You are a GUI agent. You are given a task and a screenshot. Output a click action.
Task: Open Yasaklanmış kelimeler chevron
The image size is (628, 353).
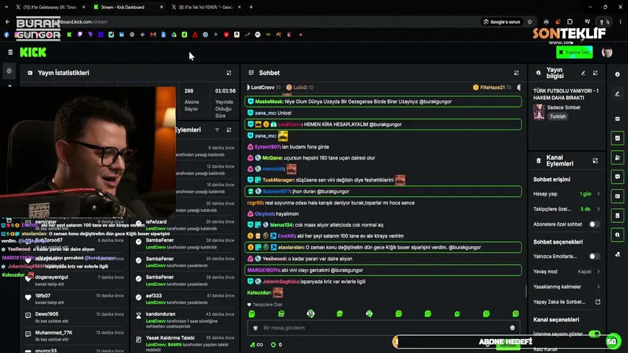click(x=599, y=287)
